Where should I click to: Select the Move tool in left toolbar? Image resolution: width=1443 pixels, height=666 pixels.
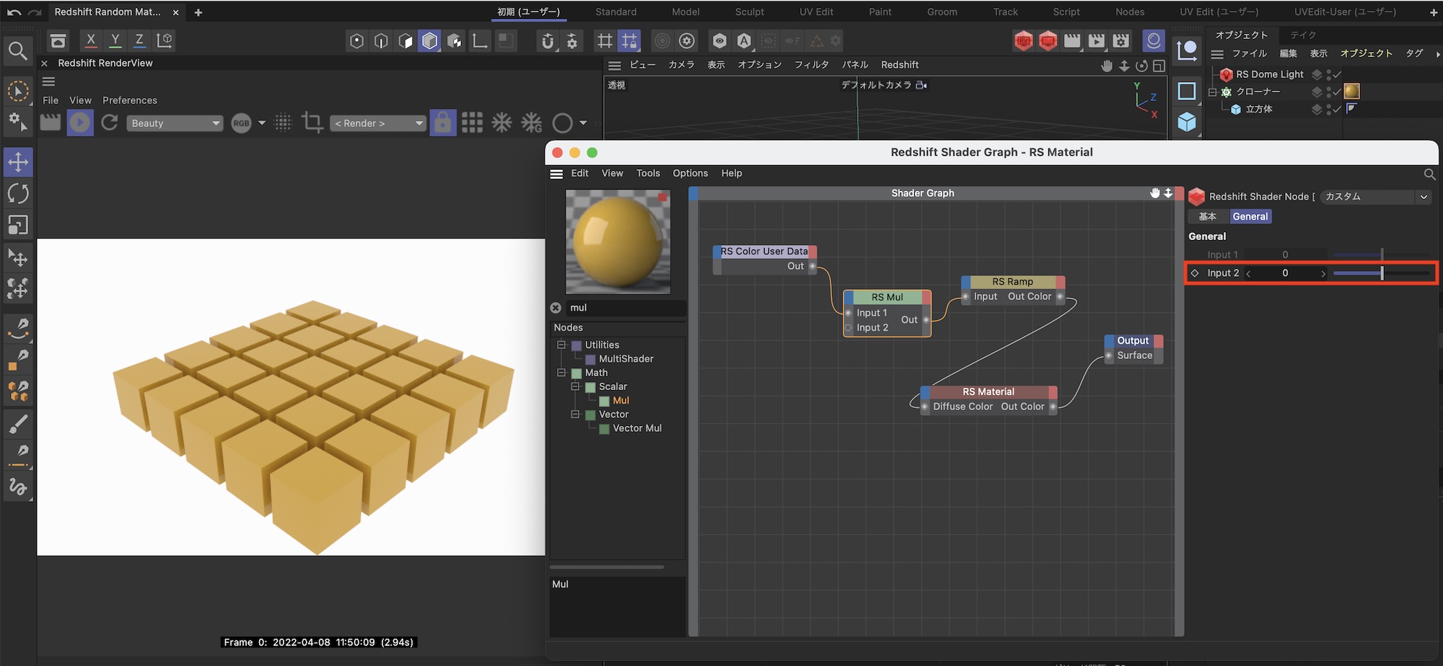tap(18, 161)
